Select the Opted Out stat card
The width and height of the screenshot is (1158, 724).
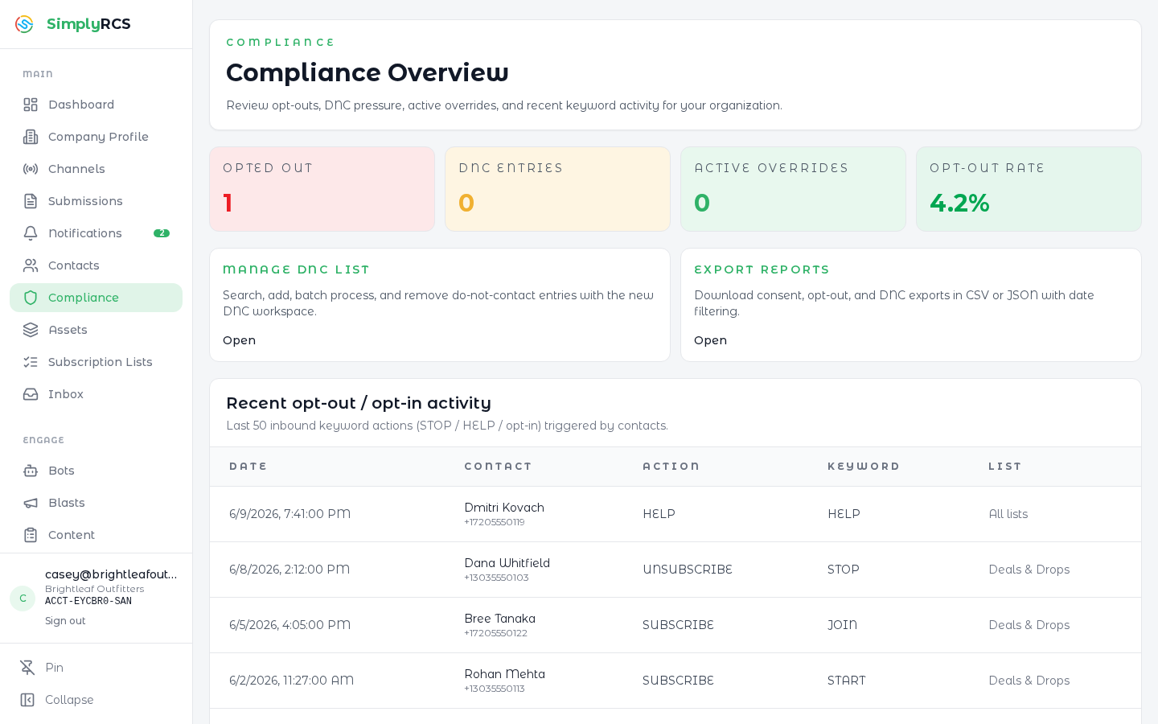[x=322, y=189]
